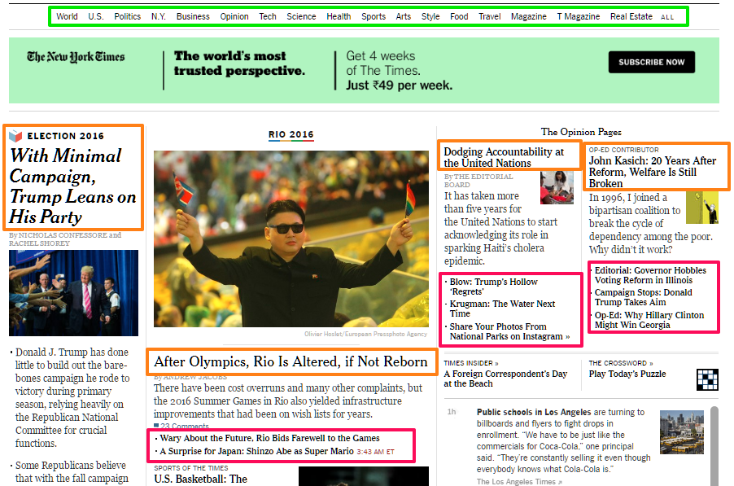
Task: Go to the Opinion section in the nav bar
Action: pyautogui.click(x=234, y=16)
